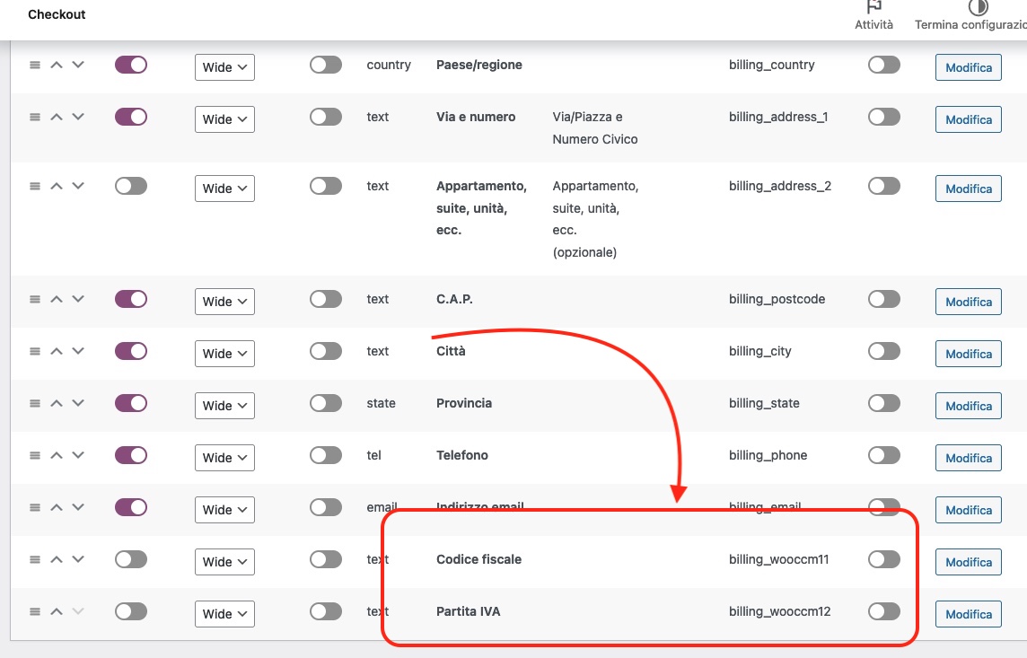Click Modifica for billing_phone

968,458
